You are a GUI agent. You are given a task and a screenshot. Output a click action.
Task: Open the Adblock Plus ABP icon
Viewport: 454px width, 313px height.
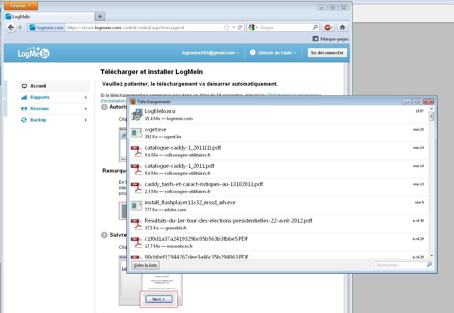click(328, 27)
